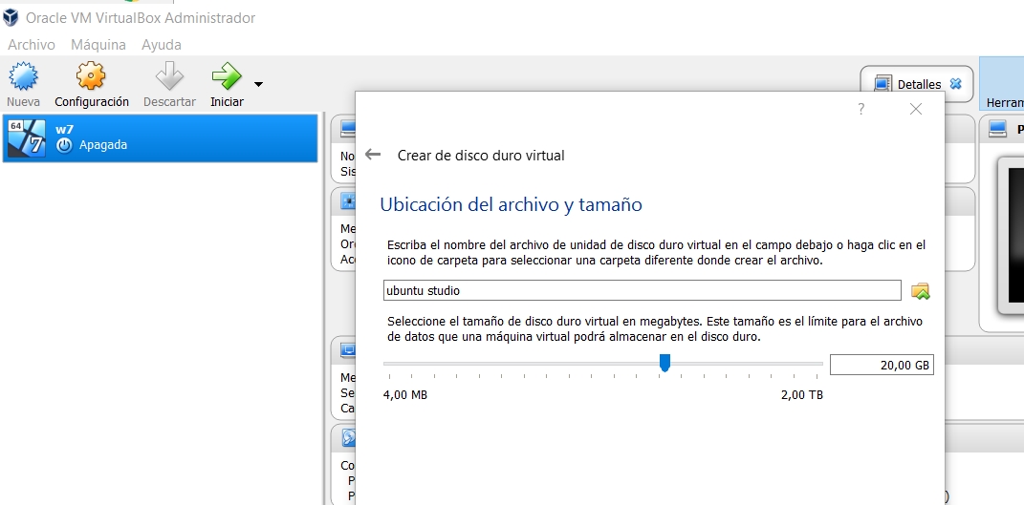Viewport: 1024px width, 505px height.
Task: Go back using the wizard's left arrow
Action: tap(374, 155)
